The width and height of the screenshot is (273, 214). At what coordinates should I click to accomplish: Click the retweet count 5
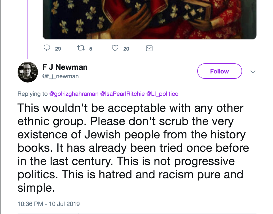pos(91,49)
